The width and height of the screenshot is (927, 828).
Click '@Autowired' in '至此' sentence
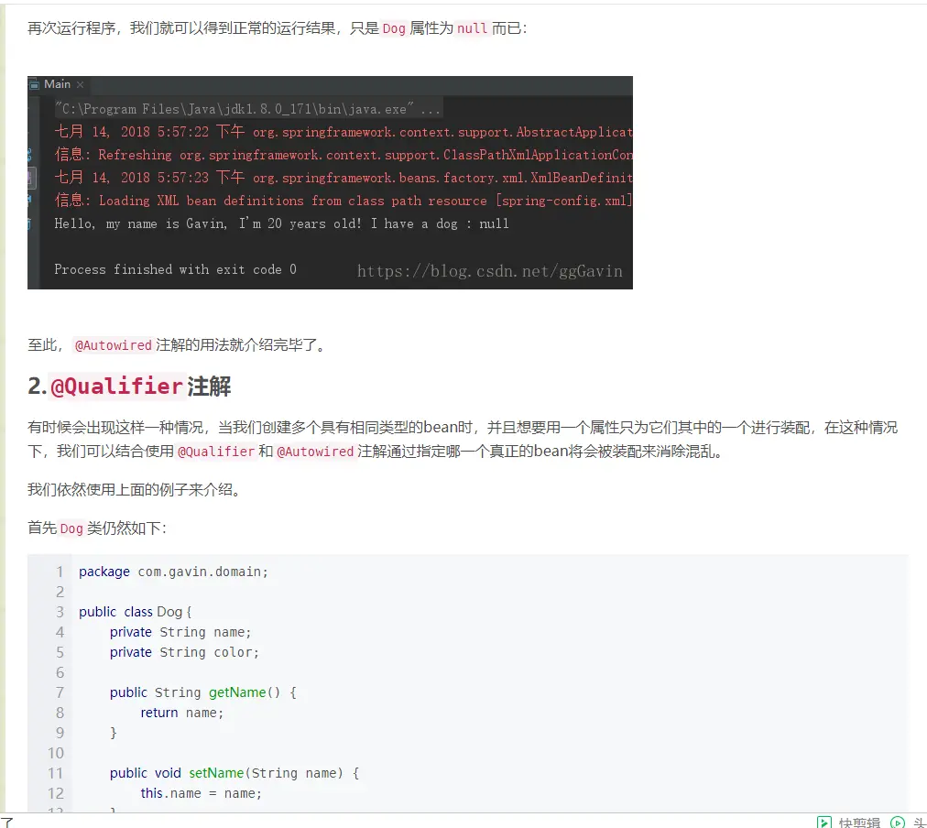click(113, 345)
